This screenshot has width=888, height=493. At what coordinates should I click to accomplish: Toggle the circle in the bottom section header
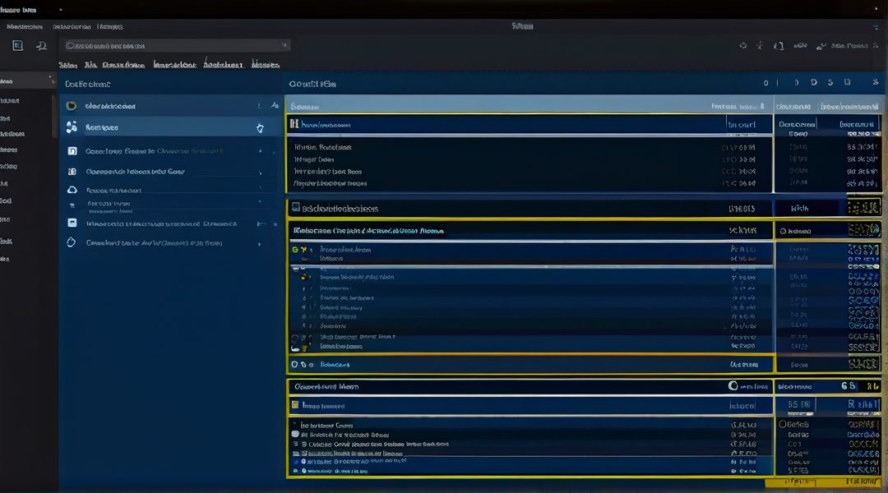(x=733, y=385)
